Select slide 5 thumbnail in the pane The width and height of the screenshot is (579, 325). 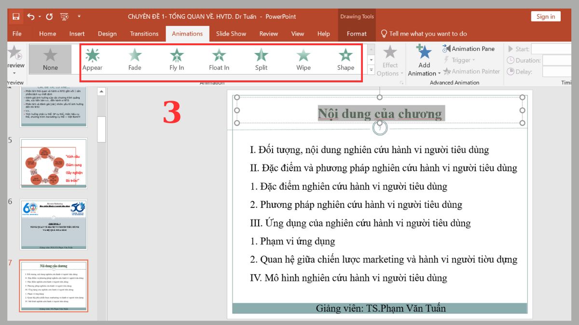click(x=53, y=165)
